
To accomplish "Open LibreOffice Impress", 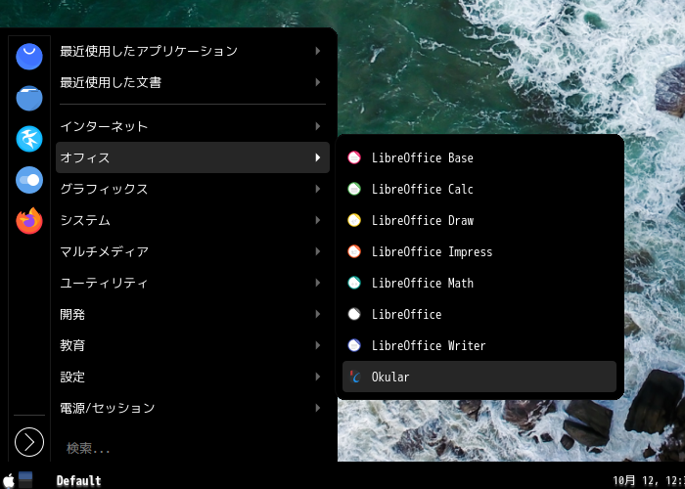I will (479, 252).
